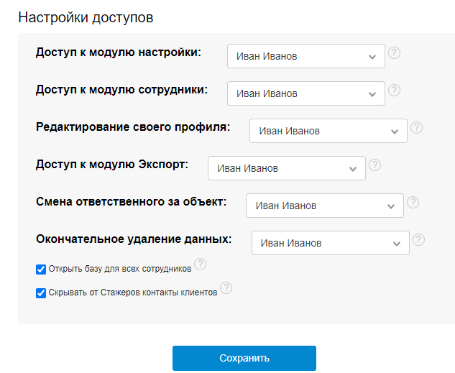Click the Настройки доступов heading
This screenshot has width=455, height=373.
click(86, 18)
